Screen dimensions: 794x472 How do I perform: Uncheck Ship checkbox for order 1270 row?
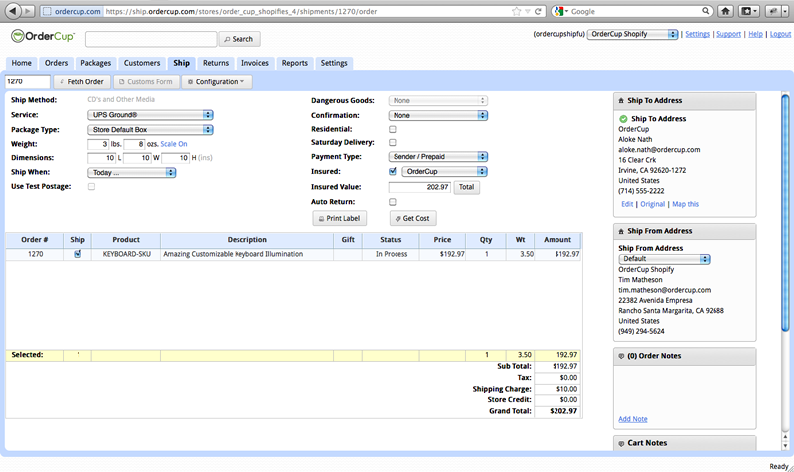[x=78, y=254]
